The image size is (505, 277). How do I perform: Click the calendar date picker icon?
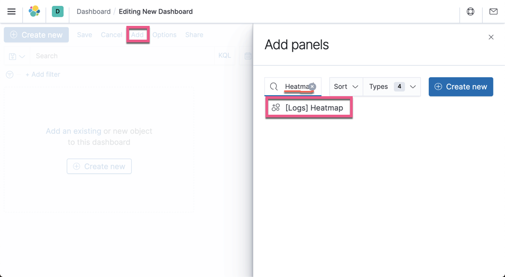point(247,56)
